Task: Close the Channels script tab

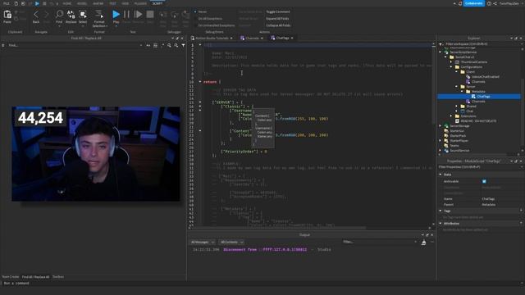Action: (262, 39)
